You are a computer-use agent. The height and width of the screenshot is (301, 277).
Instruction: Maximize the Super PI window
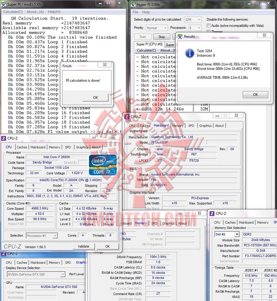pyautogui.click(x=108, y=3)
